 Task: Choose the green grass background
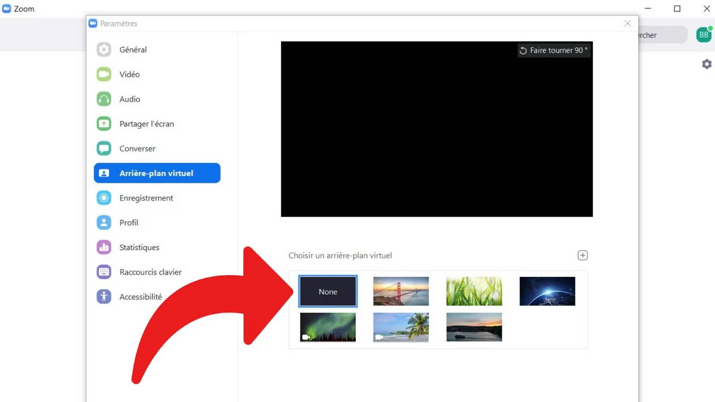pos(474,291)
